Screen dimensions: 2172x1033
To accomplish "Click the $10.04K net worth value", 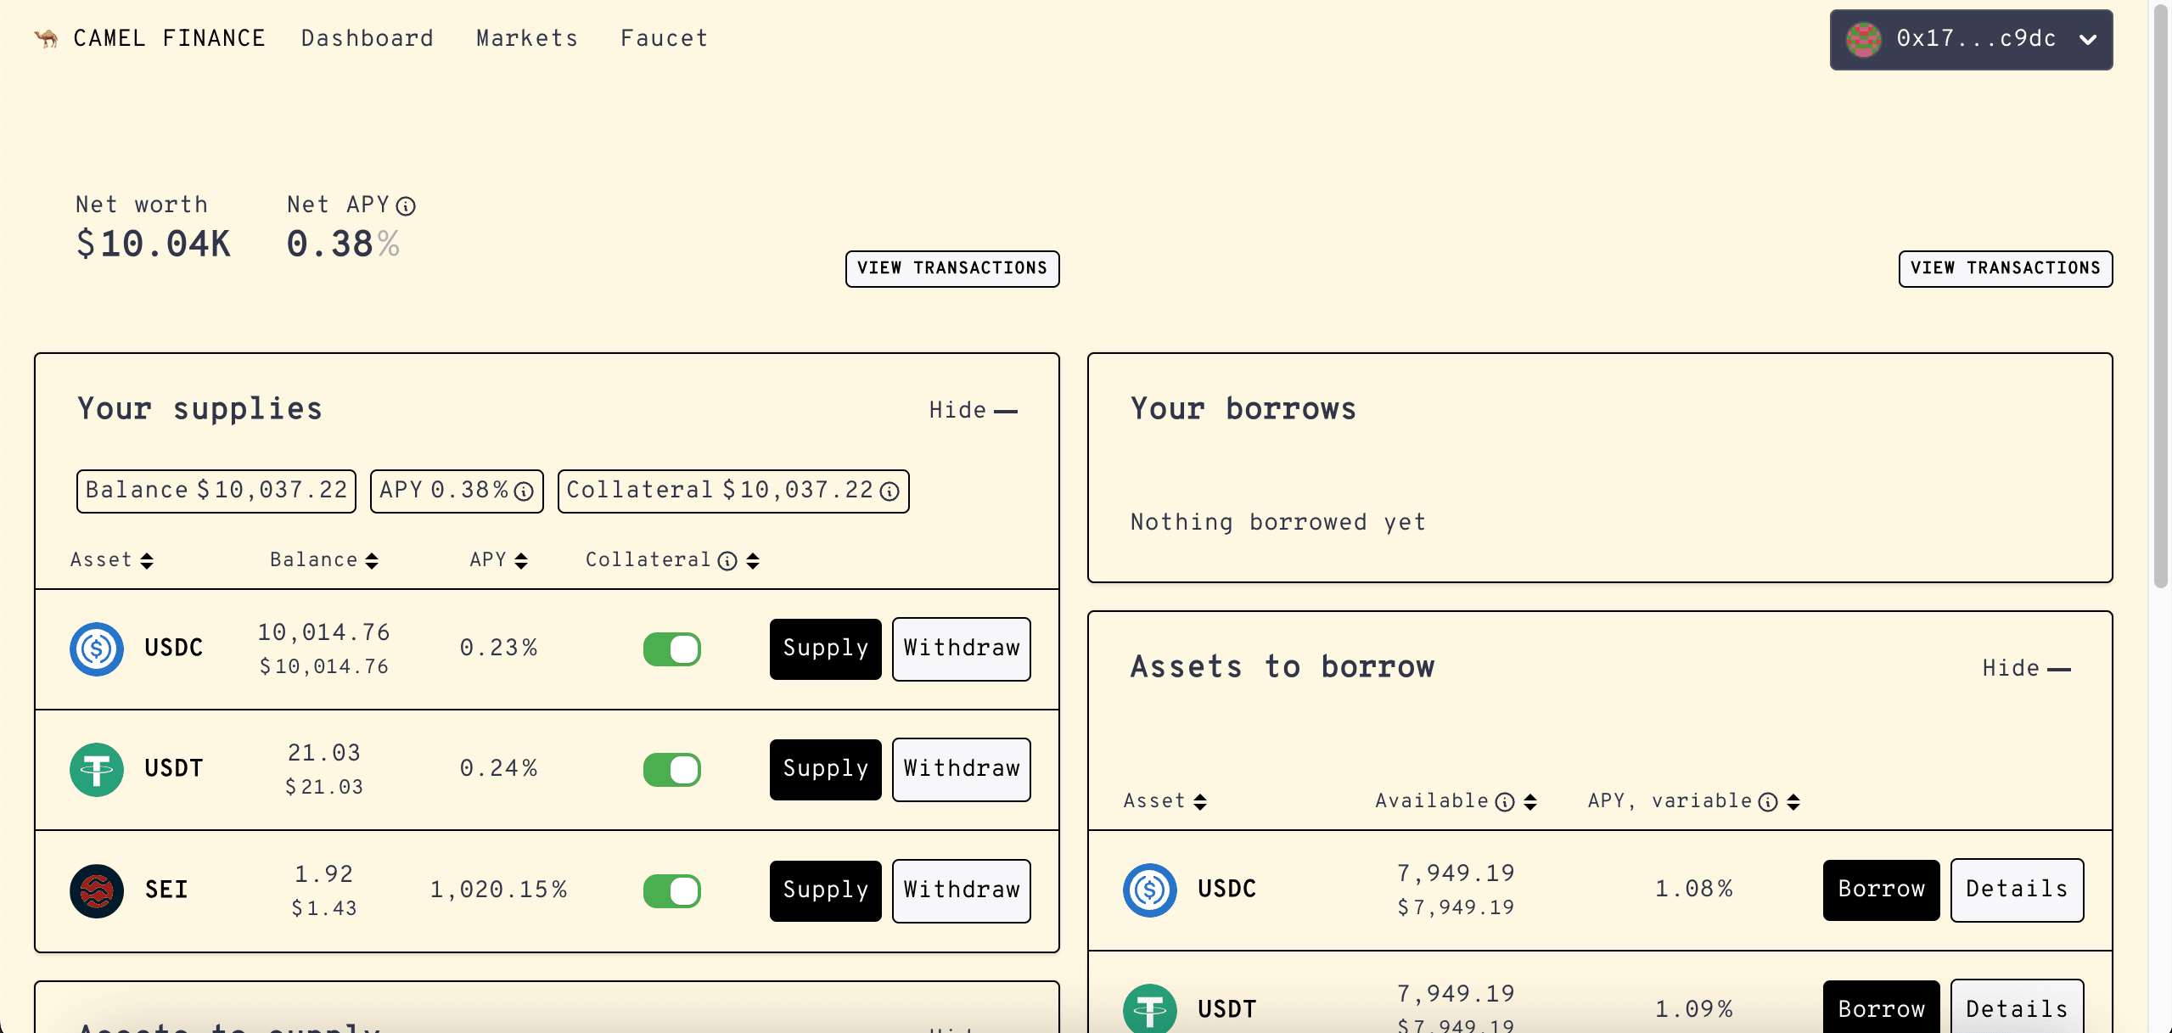I will click(x=154, y=244).
